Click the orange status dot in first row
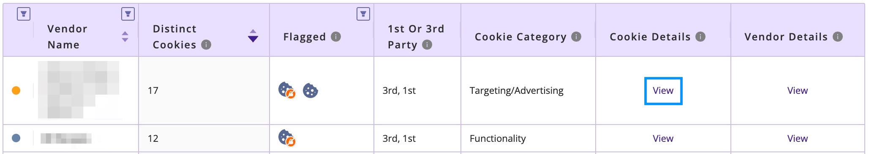 coord(16,90)
